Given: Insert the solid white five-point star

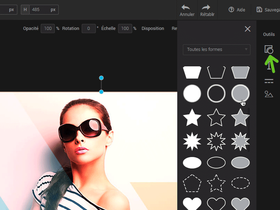Looking at the screenshot, I should pyautogui.click(x=192, y=117).
